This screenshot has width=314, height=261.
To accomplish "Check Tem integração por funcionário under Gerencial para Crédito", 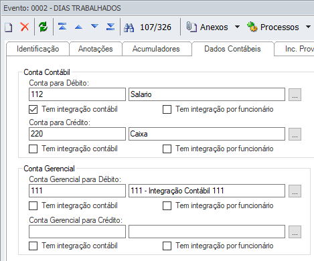I will [167, 246].
